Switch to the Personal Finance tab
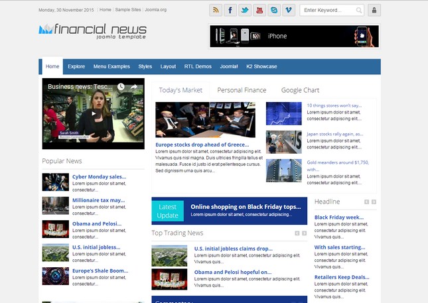Screen dimensions: 428x303 [242, 90]
